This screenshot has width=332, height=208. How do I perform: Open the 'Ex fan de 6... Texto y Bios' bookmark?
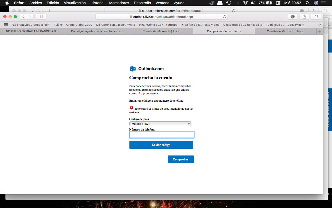pyautogui.click(x=200, y=25)
